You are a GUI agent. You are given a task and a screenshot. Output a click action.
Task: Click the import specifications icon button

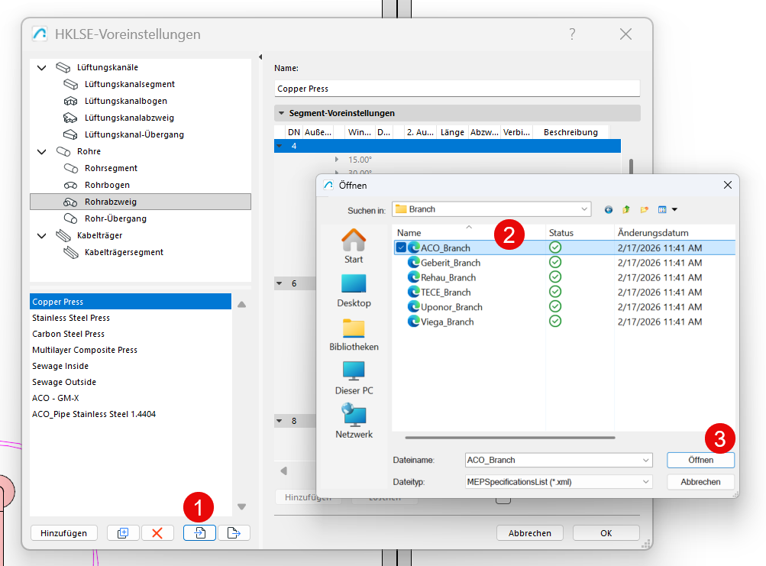pyautogui.click(x=199, y=533)
